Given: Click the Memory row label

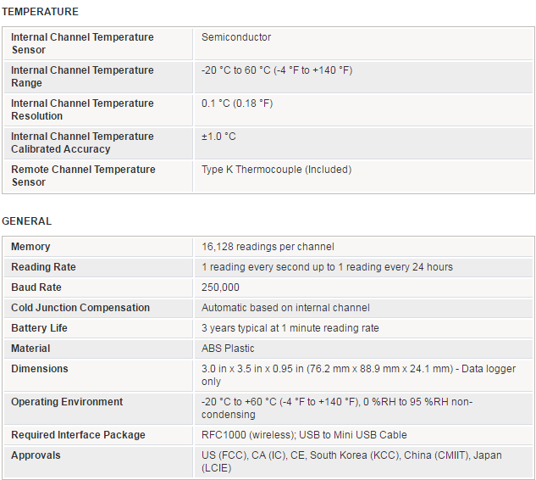Looking at the screenshot, I should click(30, 247).
